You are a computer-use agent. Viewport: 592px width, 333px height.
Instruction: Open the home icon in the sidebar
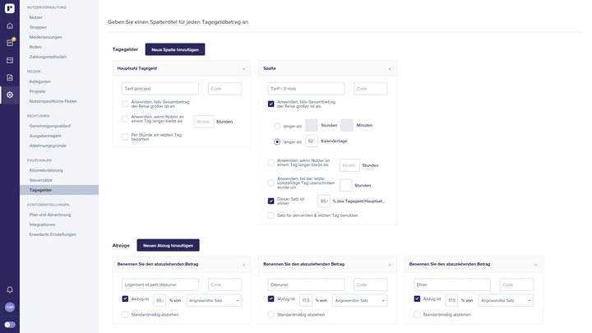point(10,25)
